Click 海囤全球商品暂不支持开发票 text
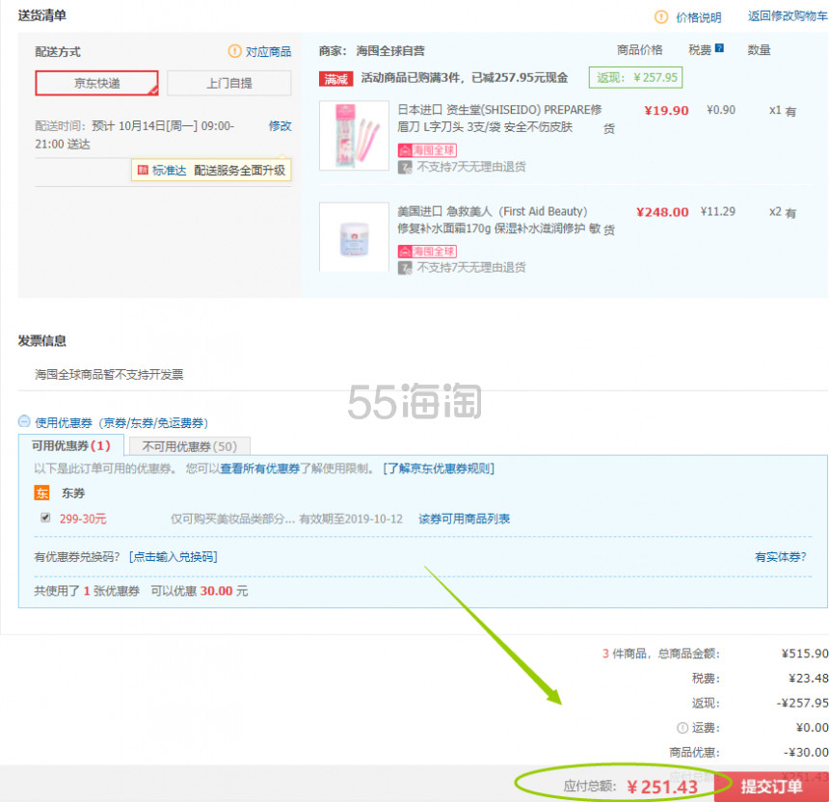 109,374
